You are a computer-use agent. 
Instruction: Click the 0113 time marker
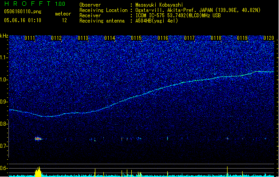tap(83, 38)
